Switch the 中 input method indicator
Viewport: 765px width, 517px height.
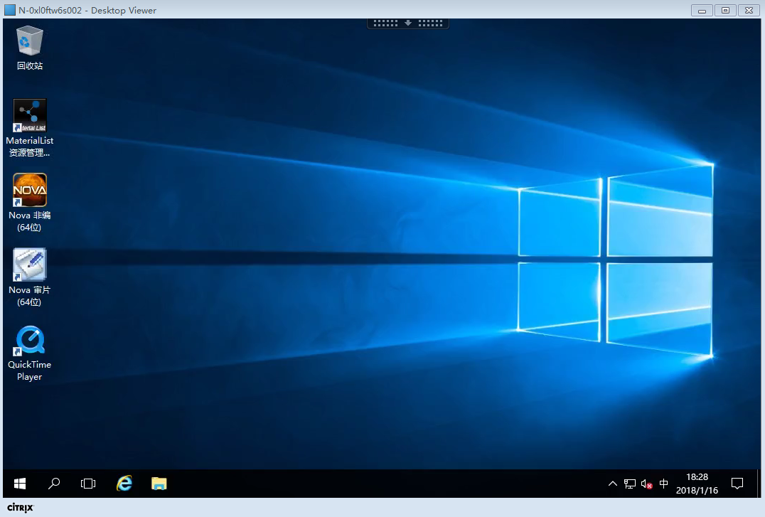(x=663, y=484)
